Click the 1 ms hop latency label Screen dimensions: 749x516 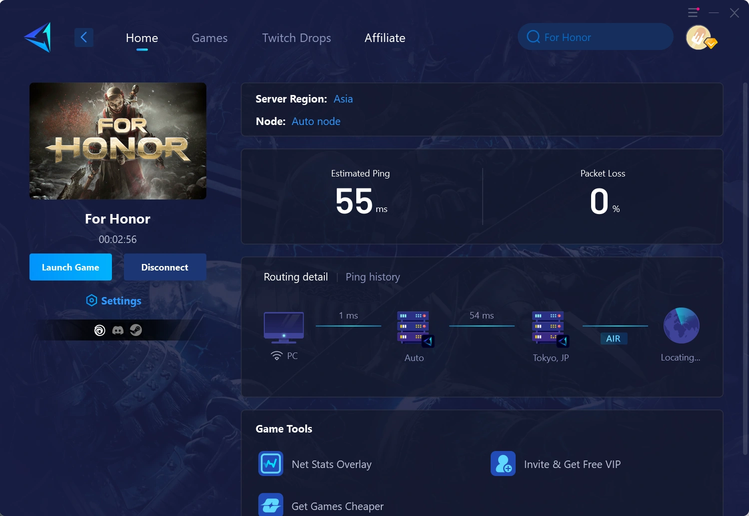coord(348,315)
